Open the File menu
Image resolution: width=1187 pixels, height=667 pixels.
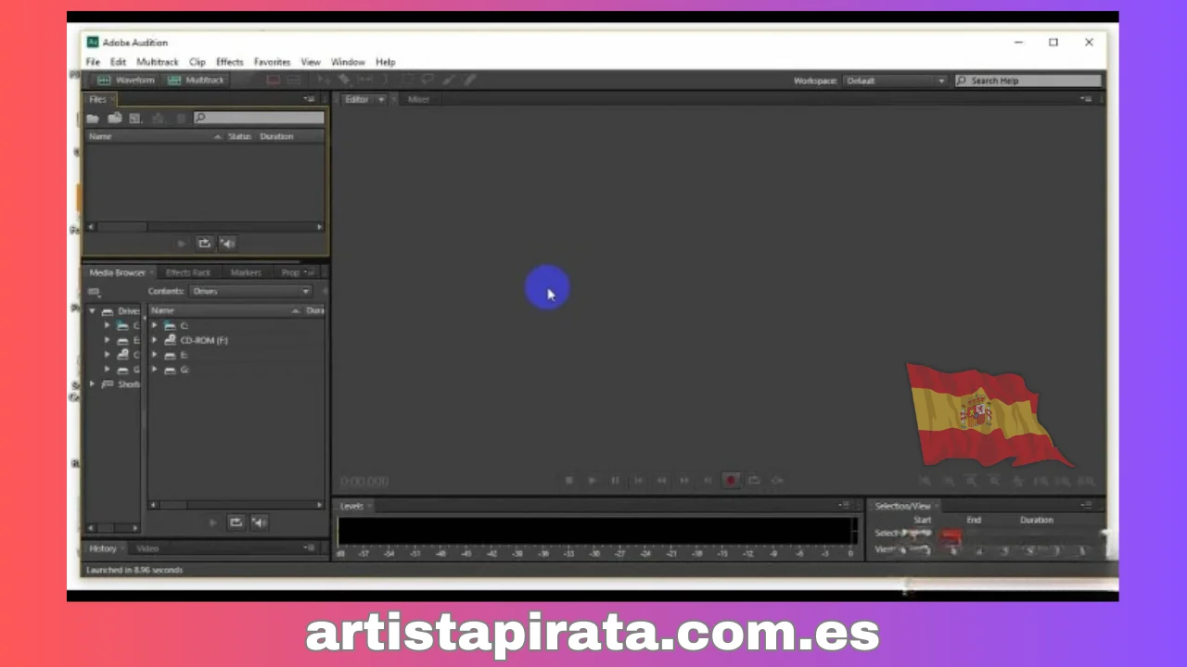[x=93, y=62]
